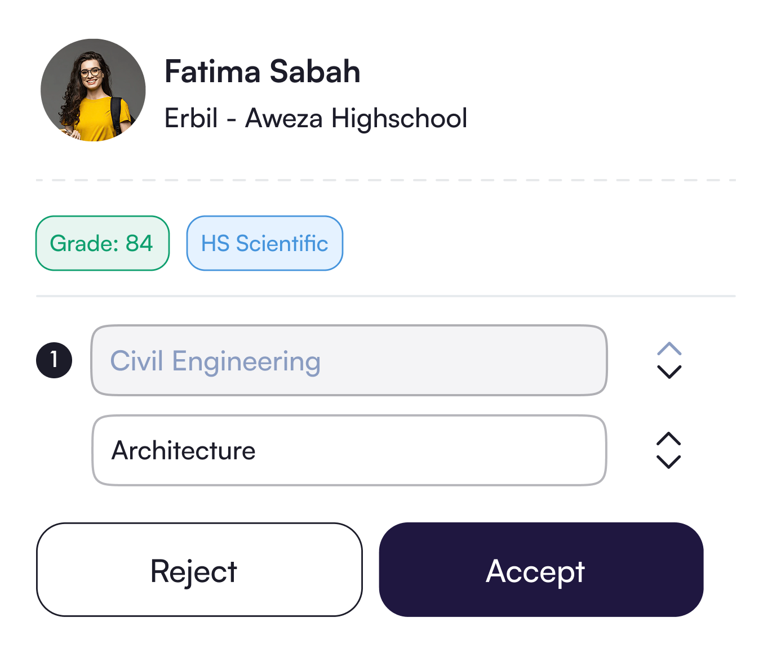Move Architecture down with chevron arrow

click(x=669, y=462)
